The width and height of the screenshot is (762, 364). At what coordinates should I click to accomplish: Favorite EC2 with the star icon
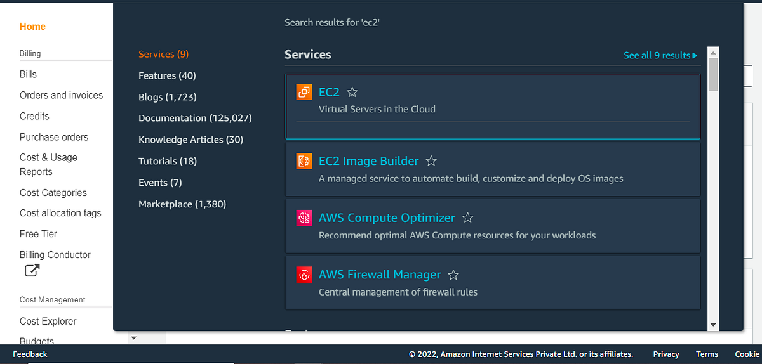point(352,93)
